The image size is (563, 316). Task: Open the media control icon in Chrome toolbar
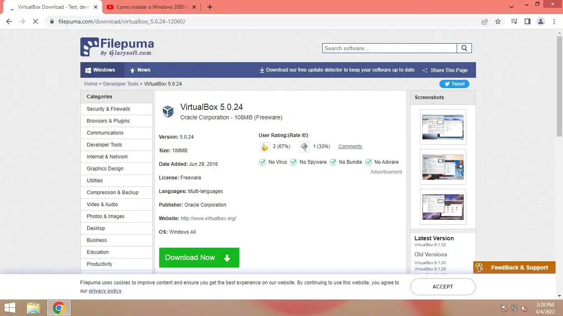click(514, 21)
